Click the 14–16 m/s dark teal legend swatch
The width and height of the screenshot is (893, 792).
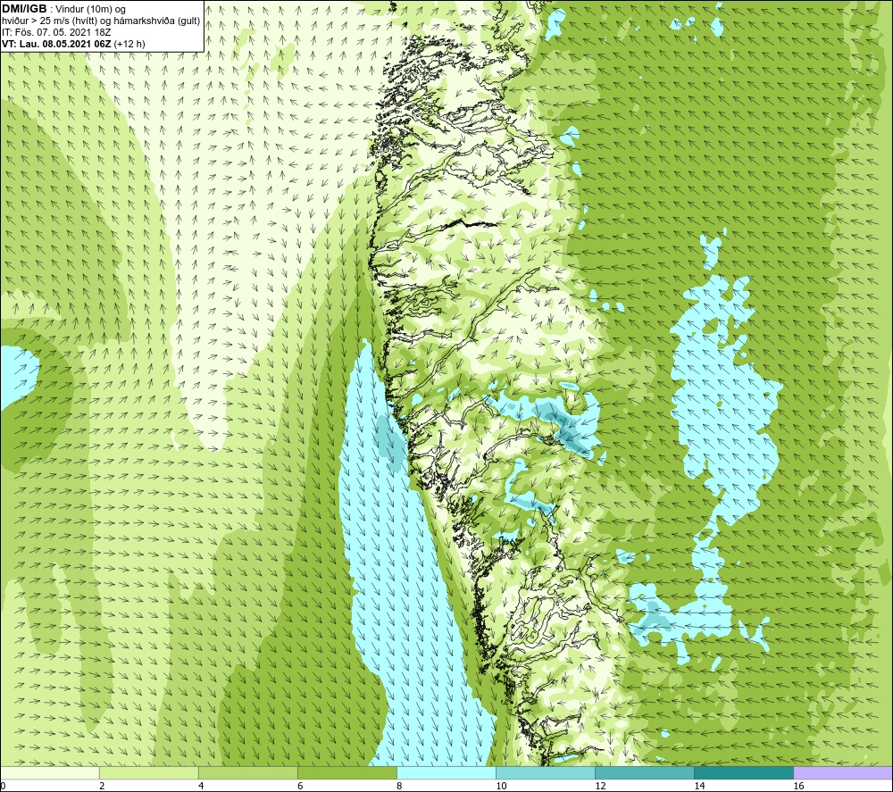click(x=743, y=772)
